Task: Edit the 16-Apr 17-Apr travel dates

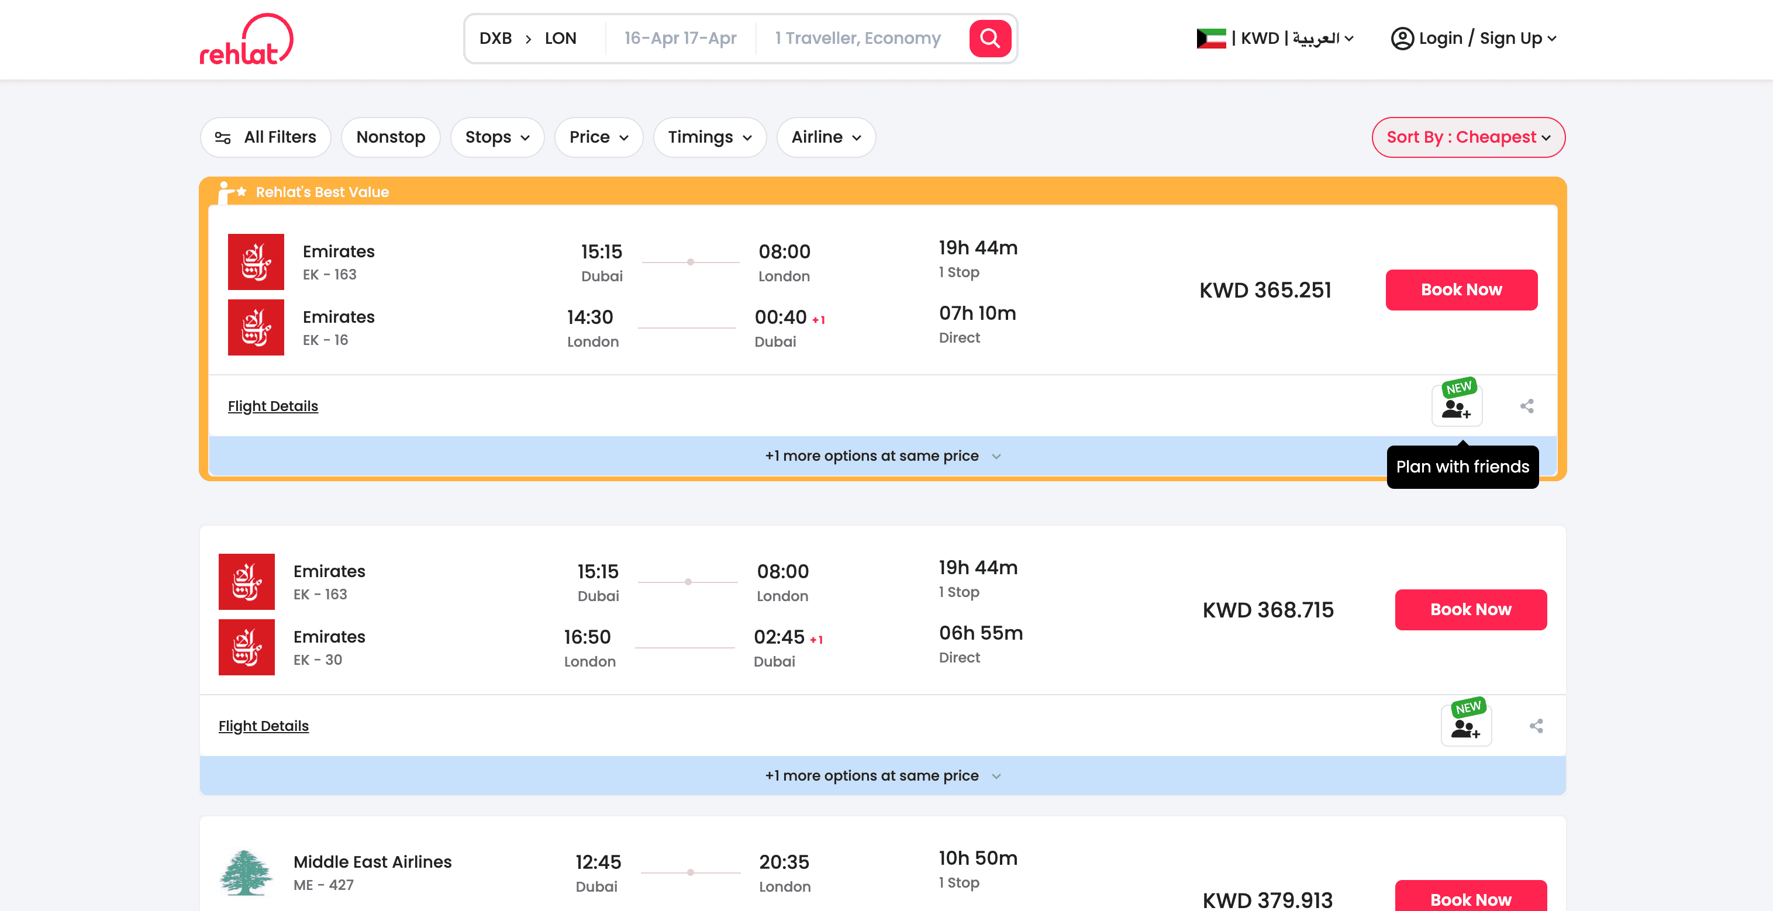Action: tap(680, 39)
